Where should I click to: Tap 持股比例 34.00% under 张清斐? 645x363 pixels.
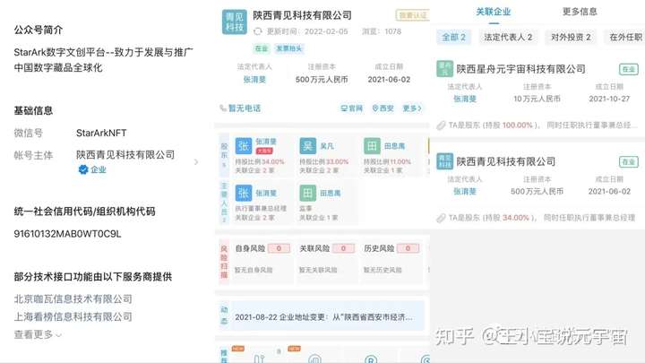260,161
